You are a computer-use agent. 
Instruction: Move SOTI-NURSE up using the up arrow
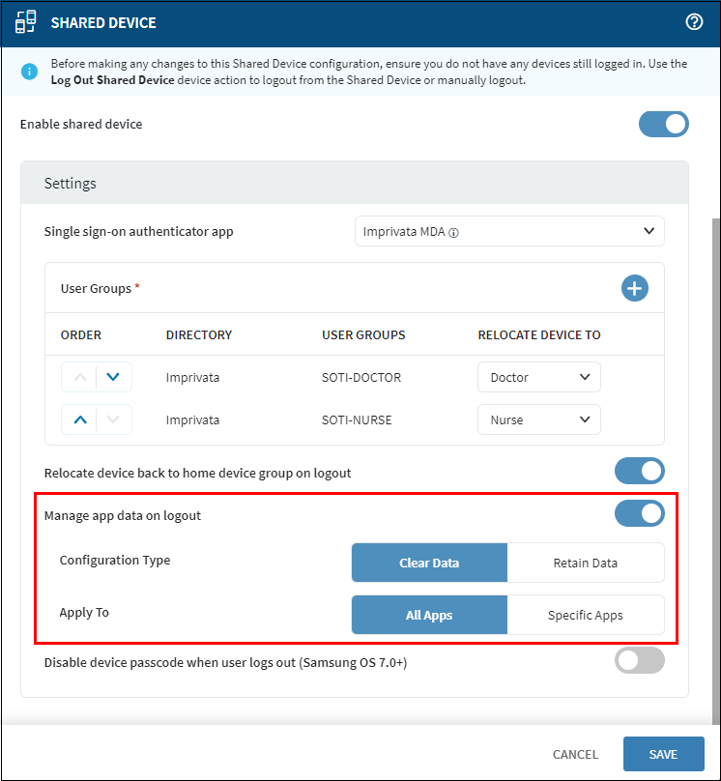click(82, 419)
